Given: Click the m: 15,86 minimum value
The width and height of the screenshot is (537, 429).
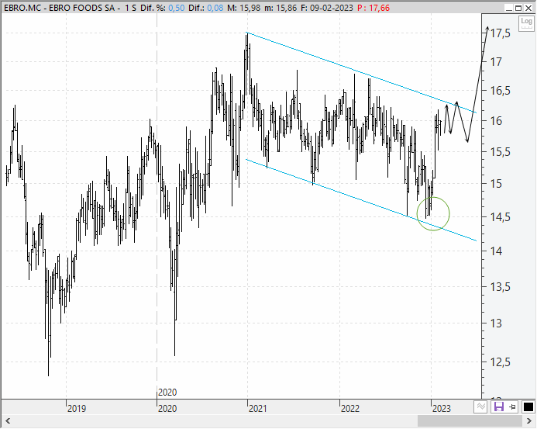Looking at the screenshot, I should point(281,8).
